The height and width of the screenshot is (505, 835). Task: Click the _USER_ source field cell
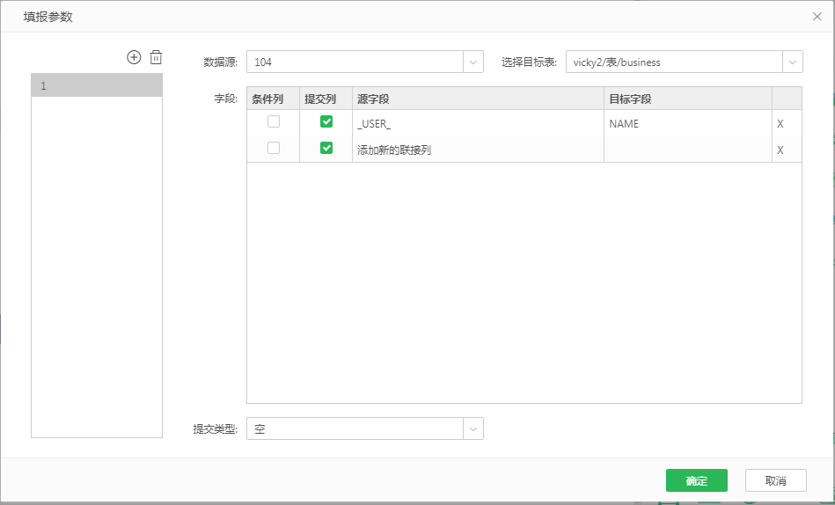pos(478,123)
